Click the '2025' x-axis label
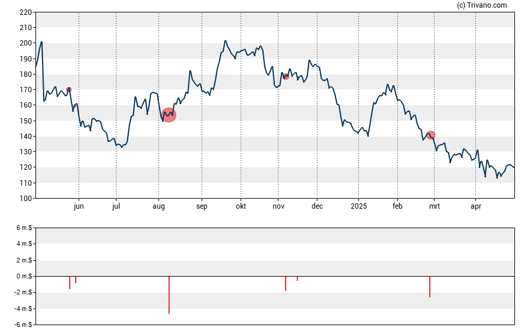The image size is (525, 334). coord(359,206)
